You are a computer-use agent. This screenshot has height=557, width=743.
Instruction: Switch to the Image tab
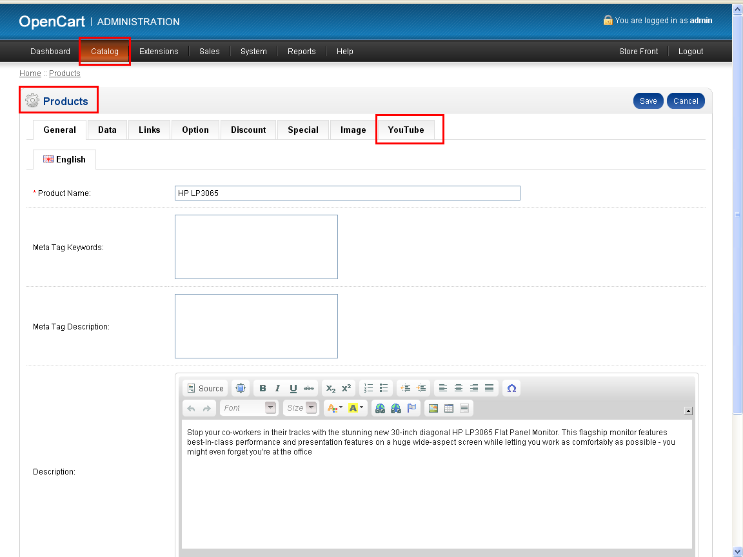tap(353, 130)
